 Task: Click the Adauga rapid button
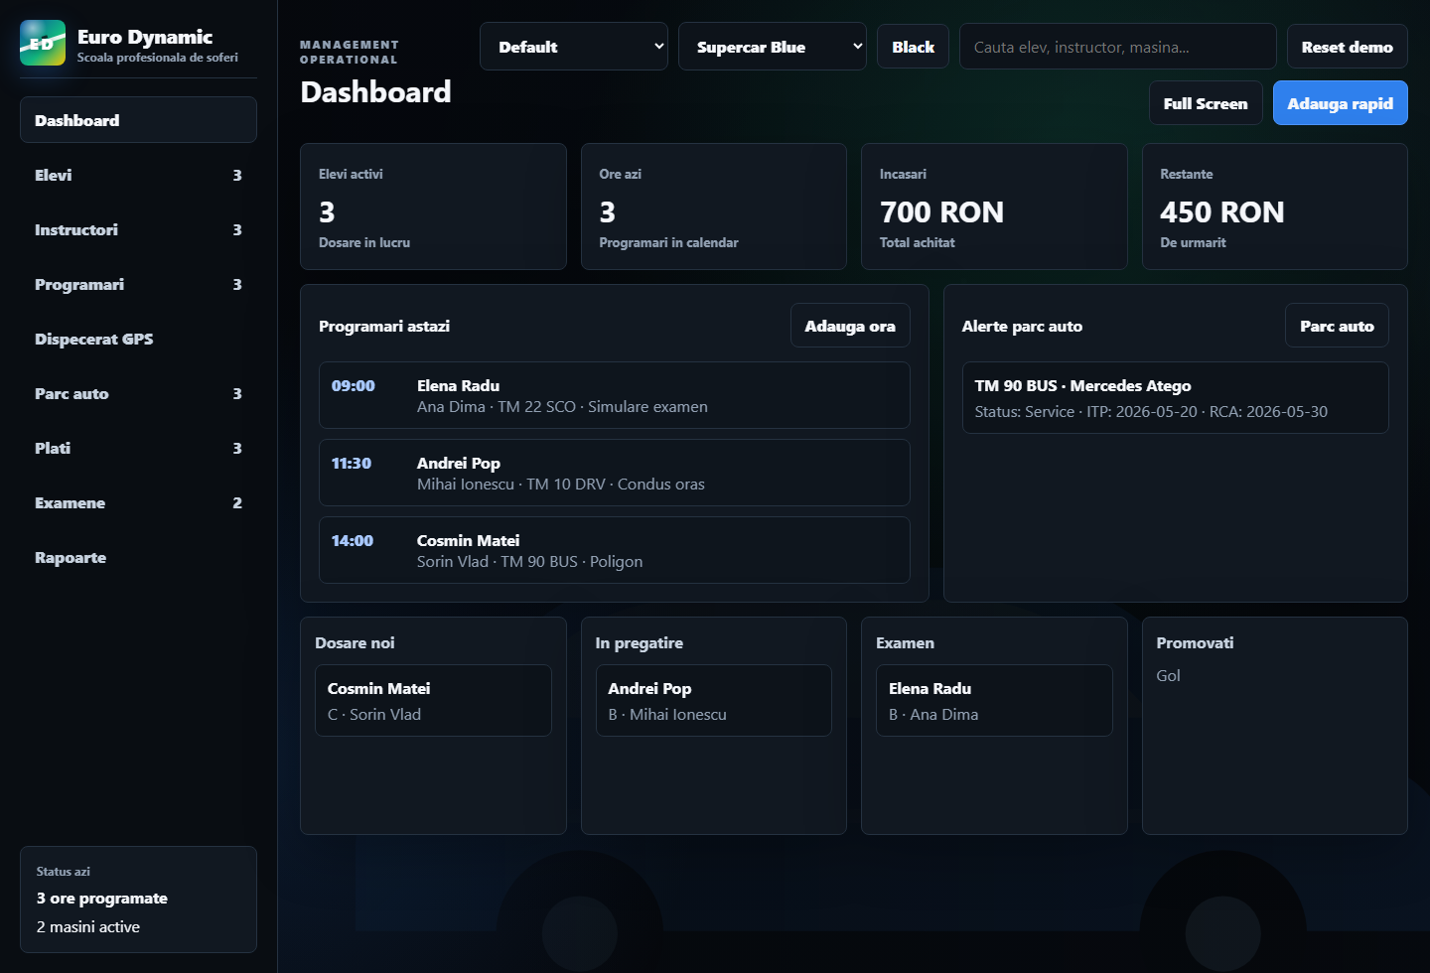(1341, 103)
